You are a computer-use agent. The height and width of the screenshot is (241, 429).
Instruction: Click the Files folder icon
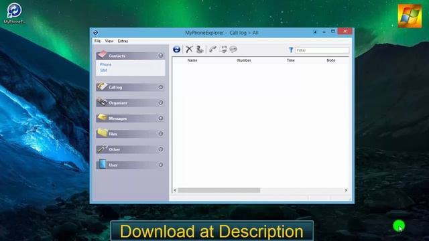[x=103, y=133]
